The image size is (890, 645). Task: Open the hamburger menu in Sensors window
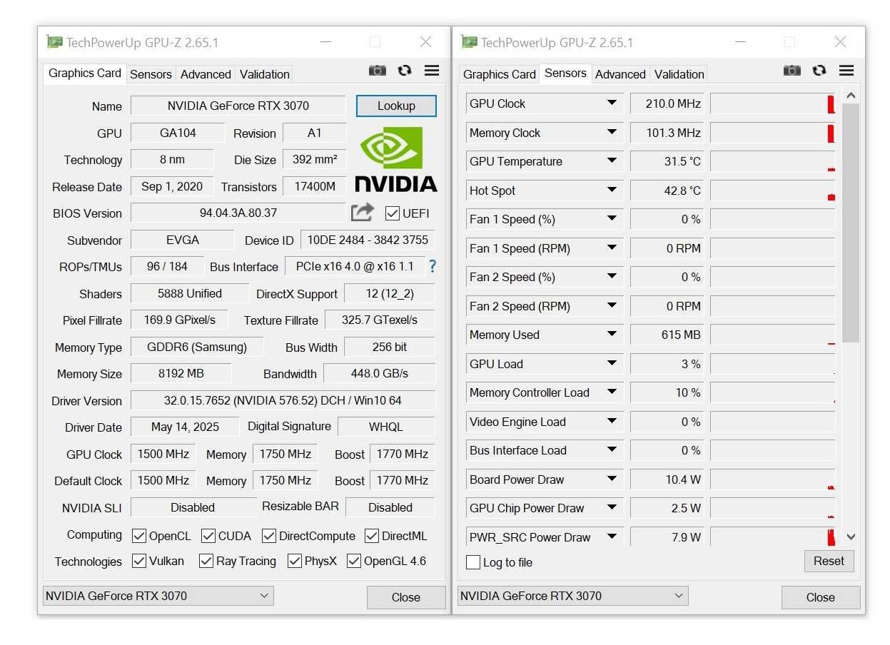pyautogui.click(x=846, y=70)
